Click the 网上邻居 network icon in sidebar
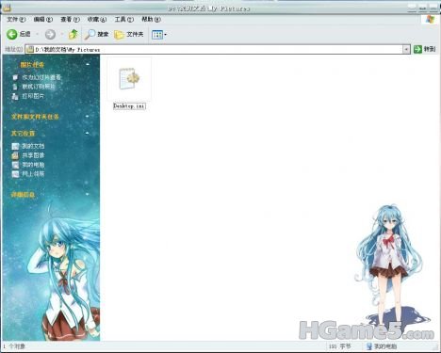Screen dimensions: 441x353 pos(15,174)
